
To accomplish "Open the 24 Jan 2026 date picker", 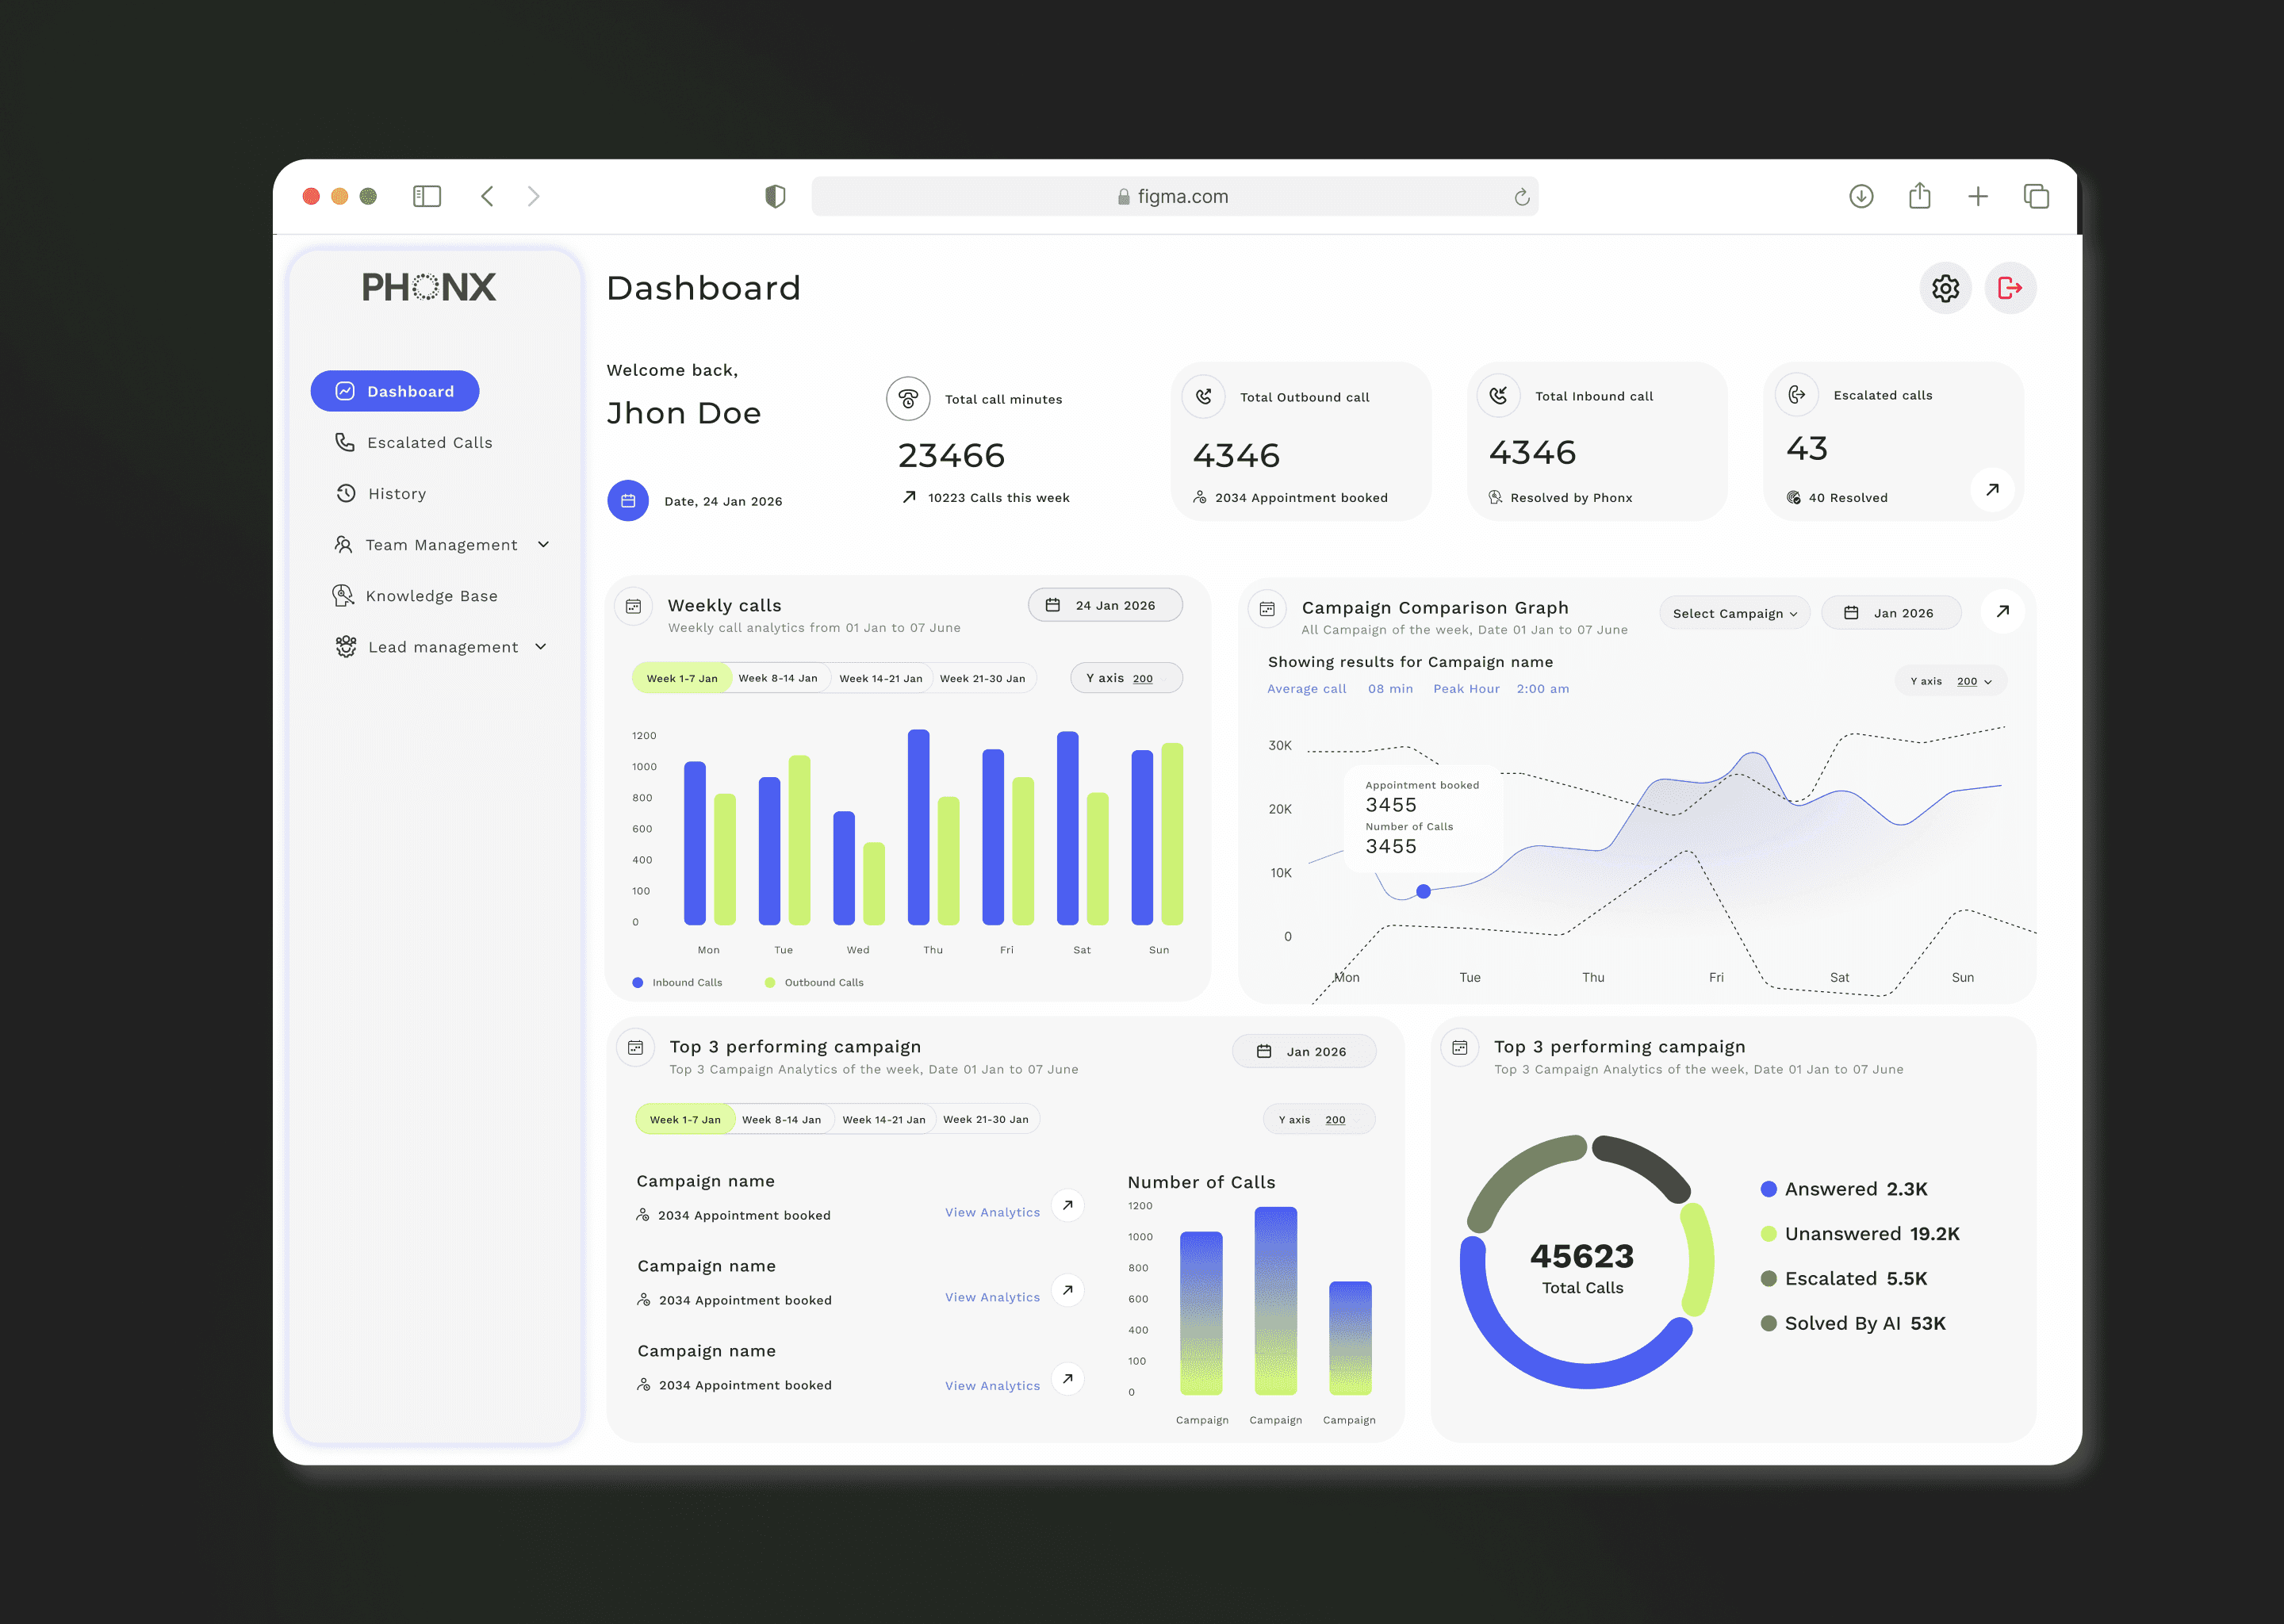I will click(1105, 605).
